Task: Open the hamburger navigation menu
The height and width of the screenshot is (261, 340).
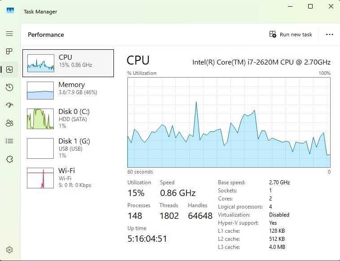Action: point(9,34)
